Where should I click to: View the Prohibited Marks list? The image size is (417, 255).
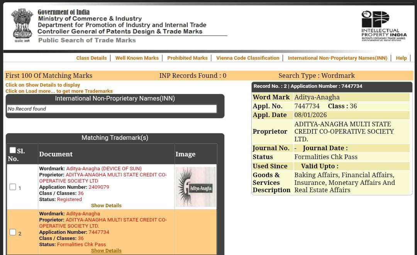[x=187, y=58]
